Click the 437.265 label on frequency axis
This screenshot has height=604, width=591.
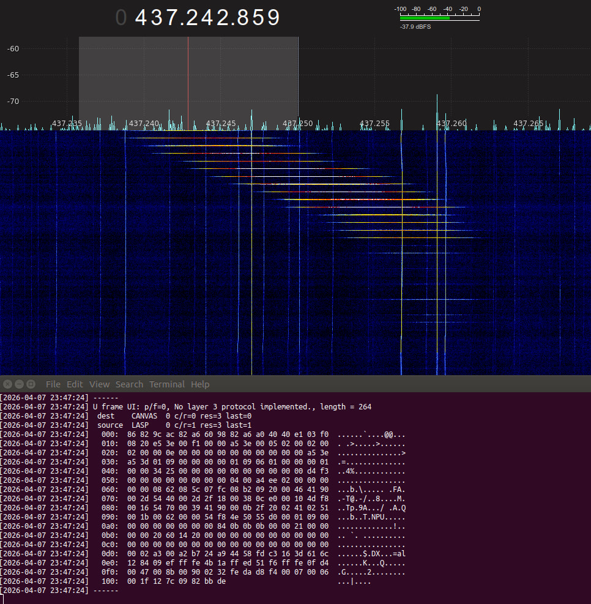pos(528,124)
